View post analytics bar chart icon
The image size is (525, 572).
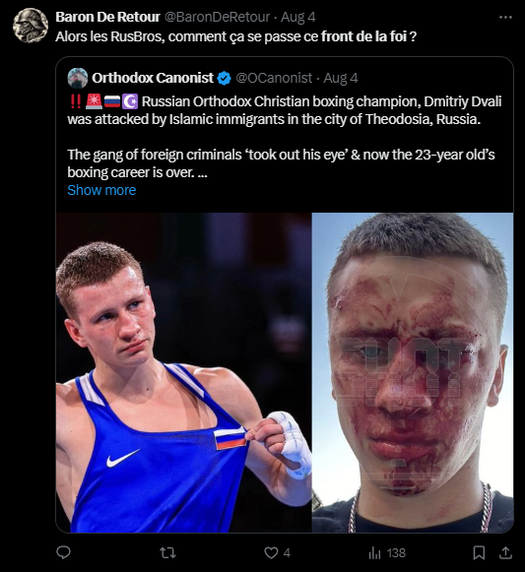(374, 553)
